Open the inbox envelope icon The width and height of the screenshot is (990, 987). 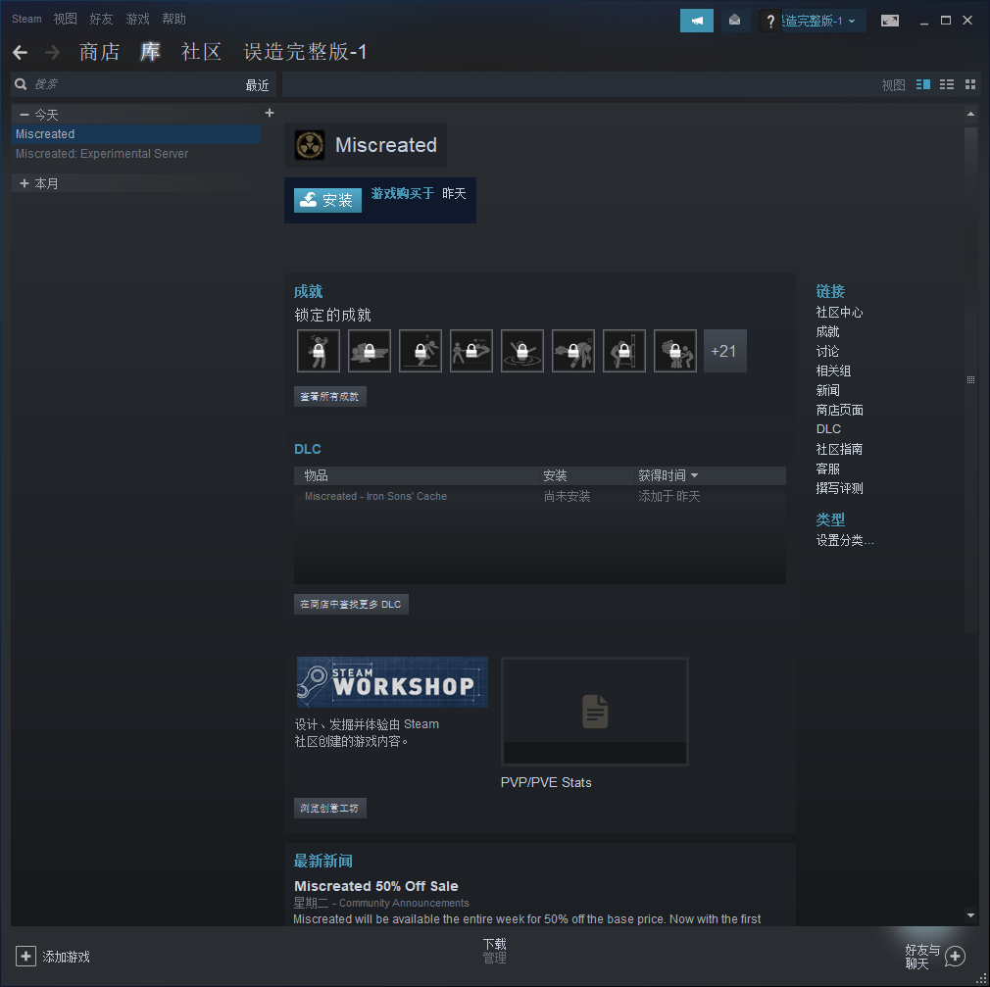(x=734, y=21)
